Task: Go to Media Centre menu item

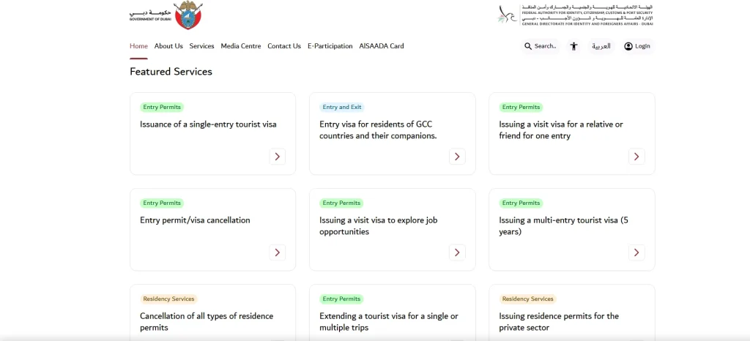Action: pos(240,46)
